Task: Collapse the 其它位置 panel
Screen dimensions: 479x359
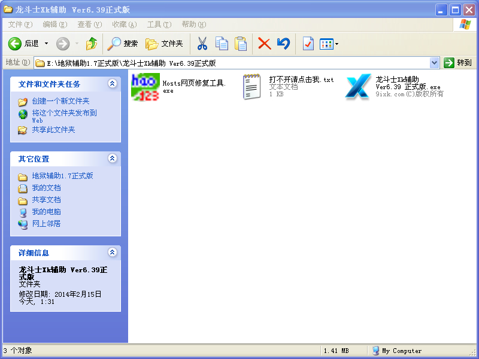Action: point(112,158)
